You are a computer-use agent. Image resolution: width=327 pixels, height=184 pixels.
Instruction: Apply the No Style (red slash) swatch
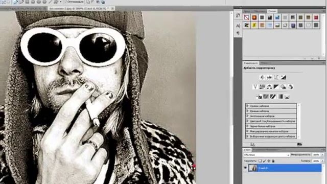(x=246, y=17)
